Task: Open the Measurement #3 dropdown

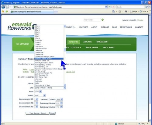Action: tap(36, 107)
